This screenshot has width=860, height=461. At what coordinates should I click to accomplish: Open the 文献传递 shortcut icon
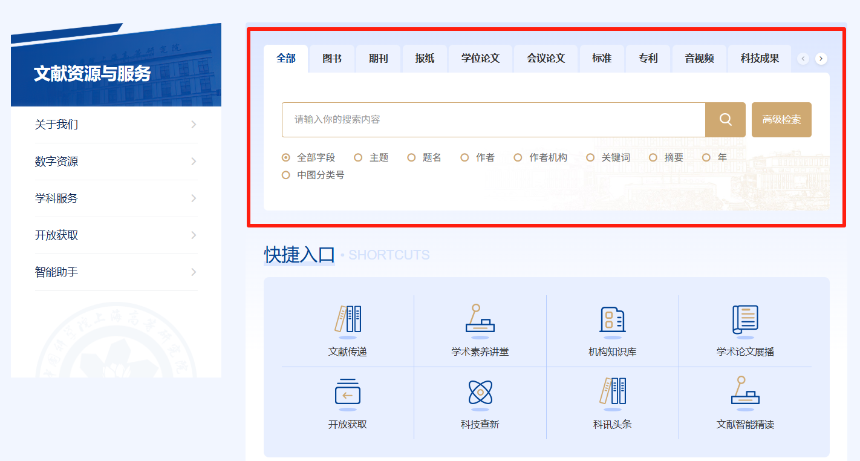348,319
